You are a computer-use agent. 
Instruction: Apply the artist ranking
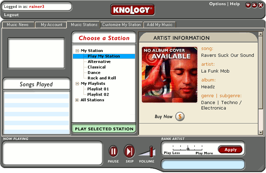point(230,150)
